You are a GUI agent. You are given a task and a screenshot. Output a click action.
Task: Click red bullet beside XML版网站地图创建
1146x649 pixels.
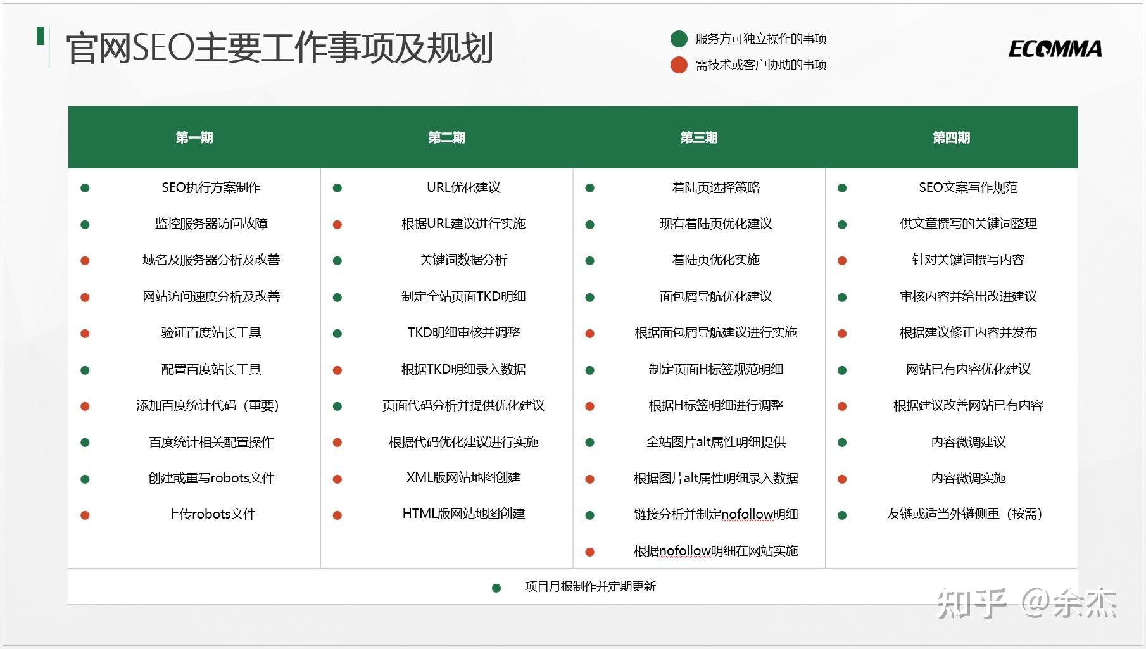337,479
